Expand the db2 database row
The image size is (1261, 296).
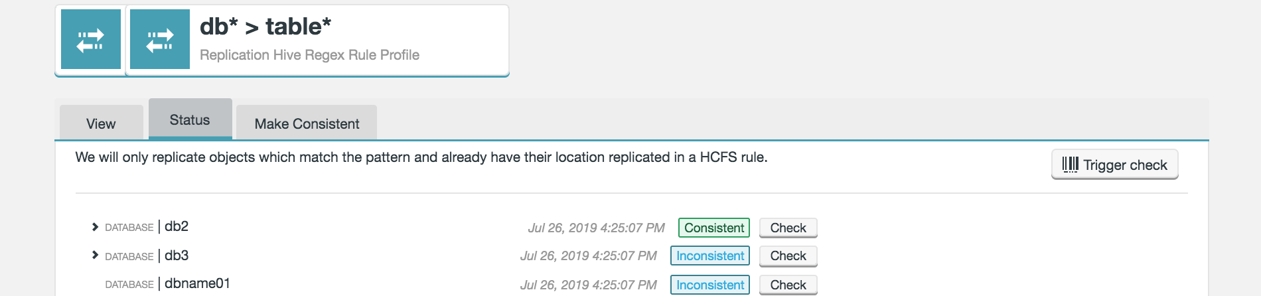(x=95, y=227)
